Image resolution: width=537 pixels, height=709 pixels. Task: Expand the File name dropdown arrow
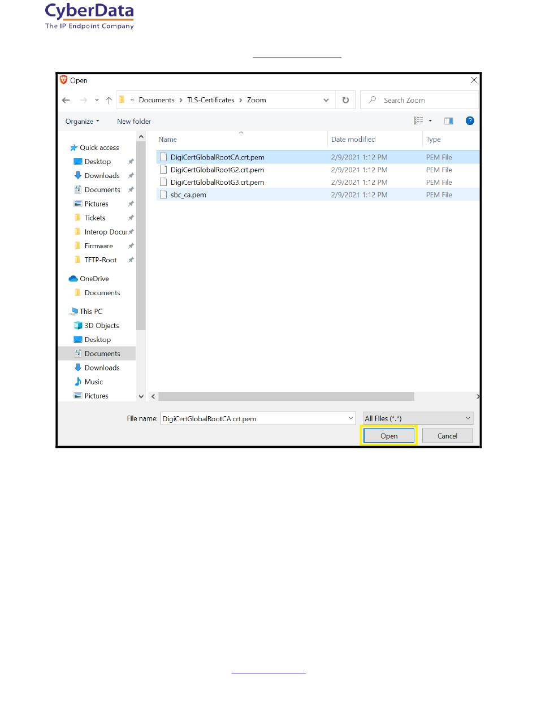tap(351, 419)
